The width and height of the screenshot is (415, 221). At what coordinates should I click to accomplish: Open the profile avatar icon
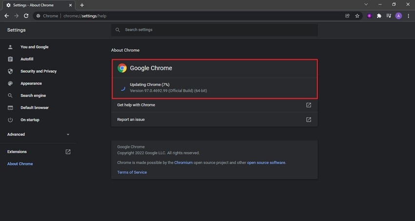(x=398, y=16)
